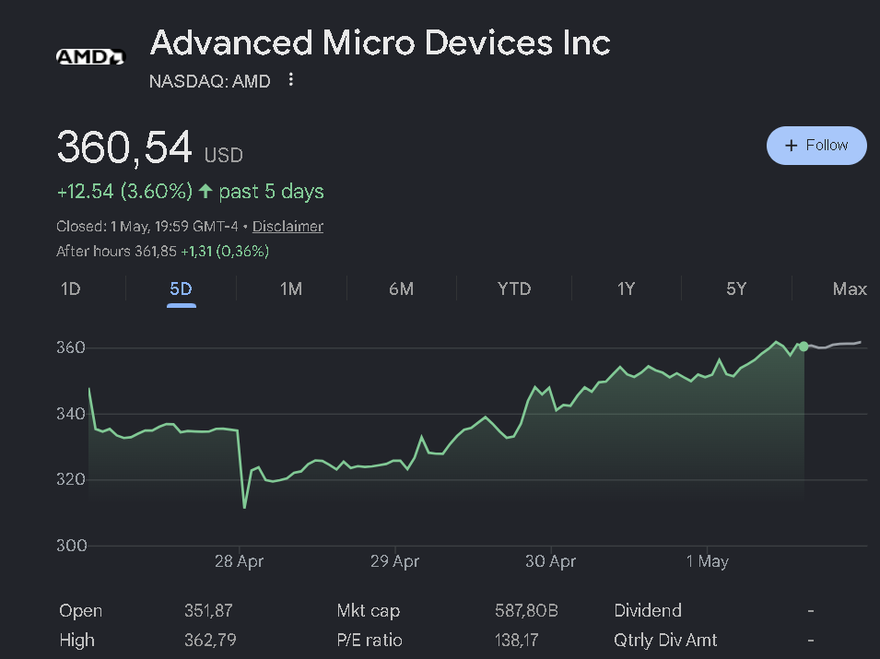Click the +12.54 (3.60%) change text
Screen dimensions: 880x659
[124, 192]
